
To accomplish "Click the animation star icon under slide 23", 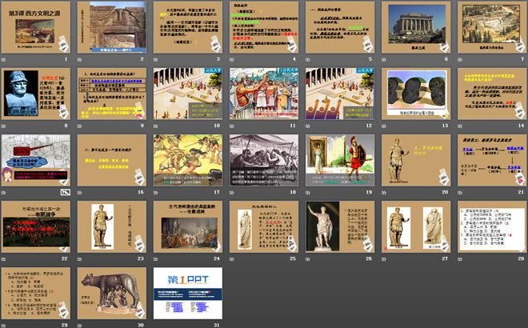I will point(80,258).
